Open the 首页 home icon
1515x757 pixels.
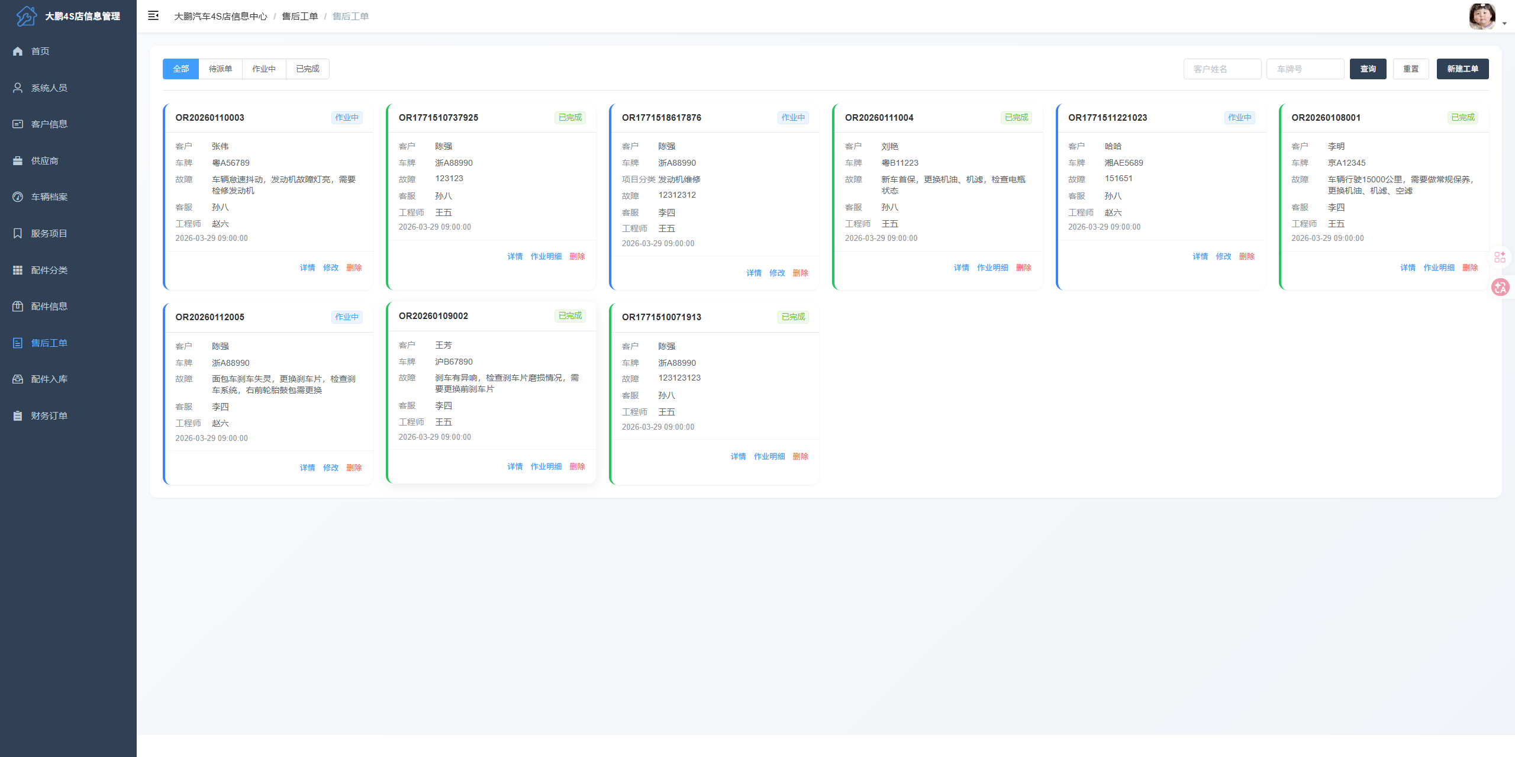[x=18, y=51]
